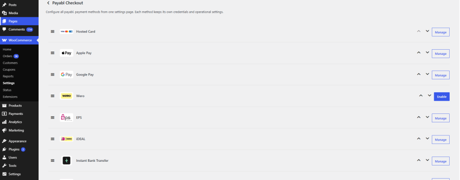Image resolution: width=460 pixels, height=180 pixels.
Task: Click the drag handle for iDEAL row
Action: click(x=53, y=139)
